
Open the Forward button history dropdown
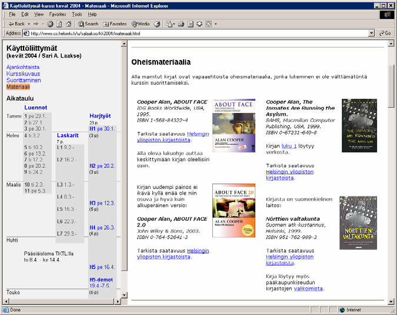pos(43,24)
